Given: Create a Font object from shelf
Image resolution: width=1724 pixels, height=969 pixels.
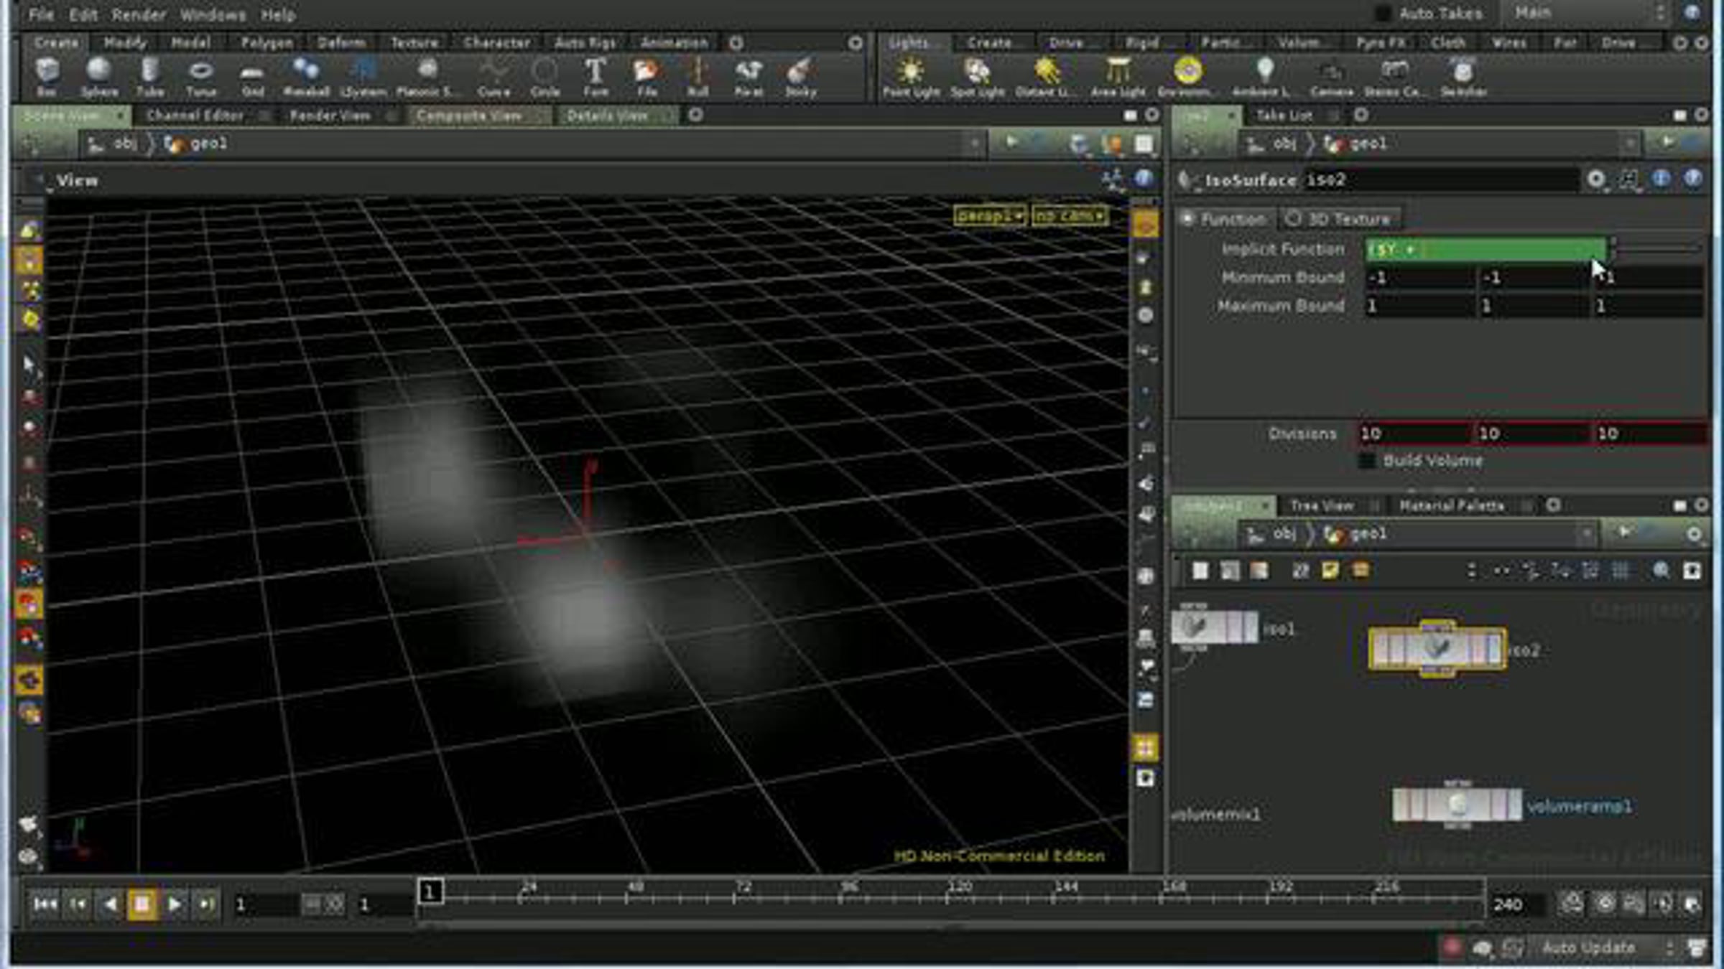Looking at the screenshot, I should [595, 76].
